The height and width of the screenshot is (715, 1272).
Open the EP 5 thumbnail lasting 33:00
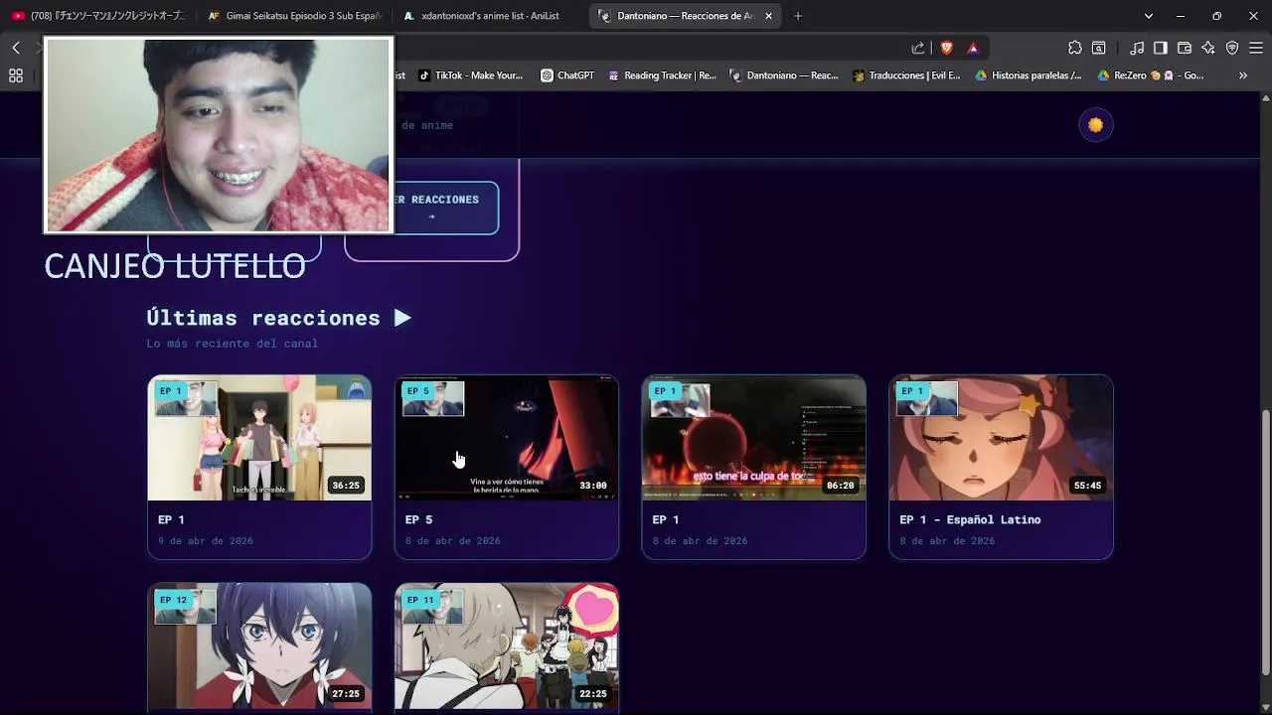[507, 438]
